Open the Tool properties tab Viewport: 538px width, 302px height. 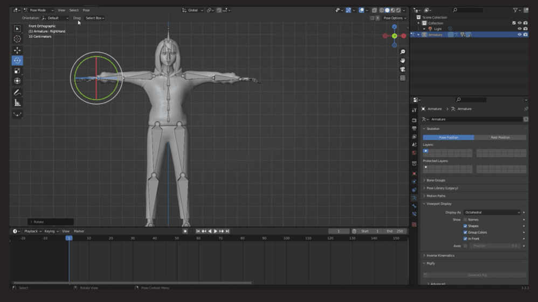tap(414, 110)
